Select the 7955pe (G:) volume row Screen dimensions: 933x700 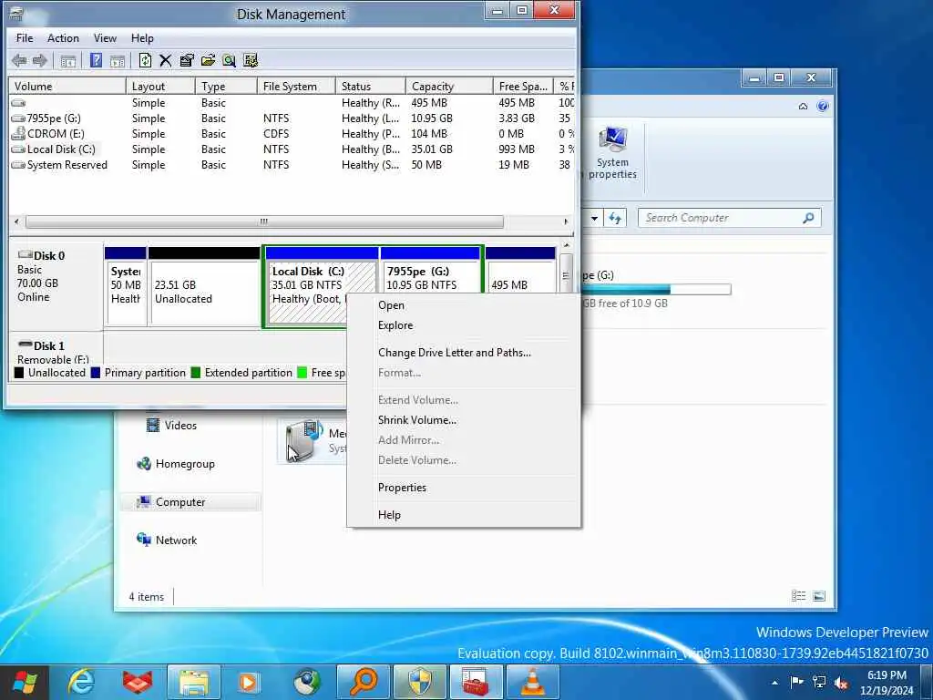[292, 118]
